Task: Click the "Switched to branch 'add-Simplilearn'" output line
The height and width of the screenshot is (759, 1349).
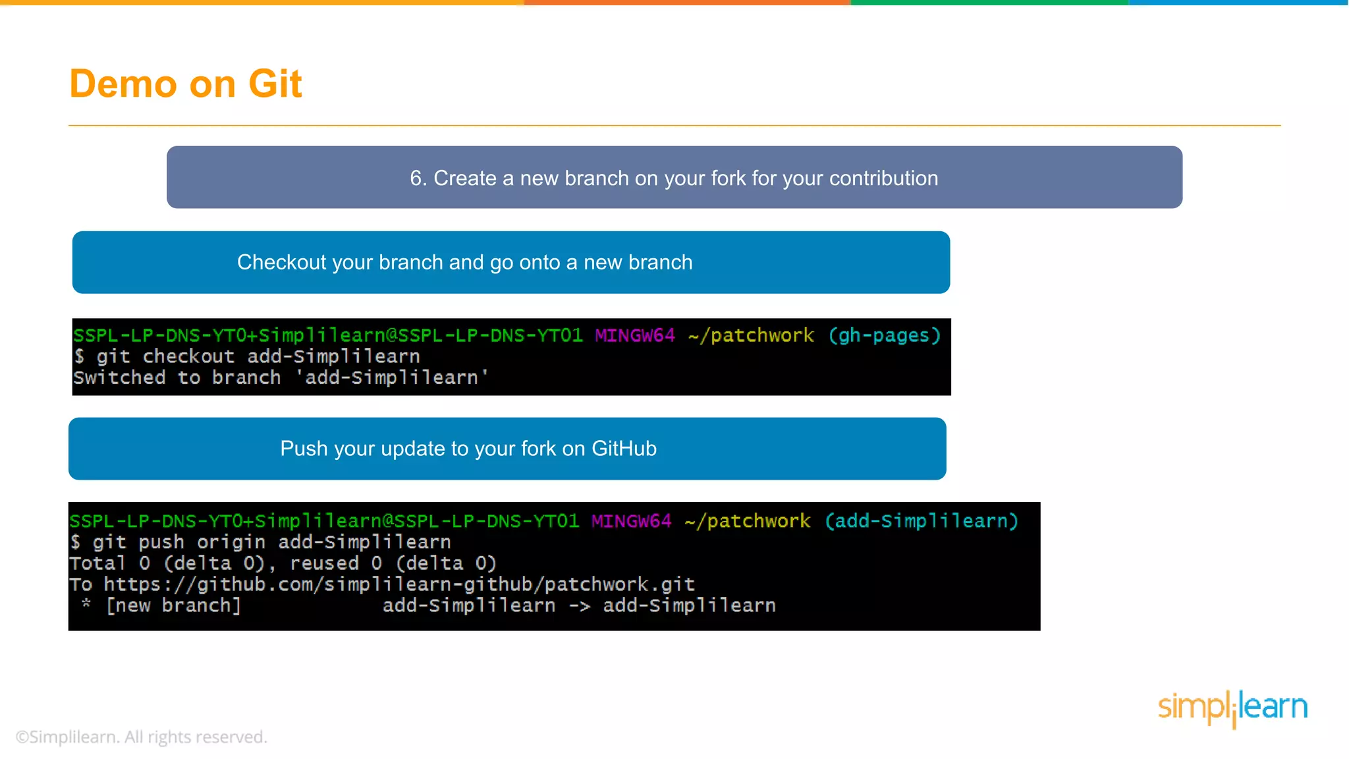Action: (281, 378)
